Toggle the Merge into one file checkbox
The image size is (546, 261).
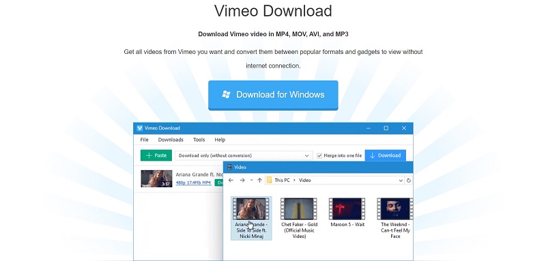[319, 156]
